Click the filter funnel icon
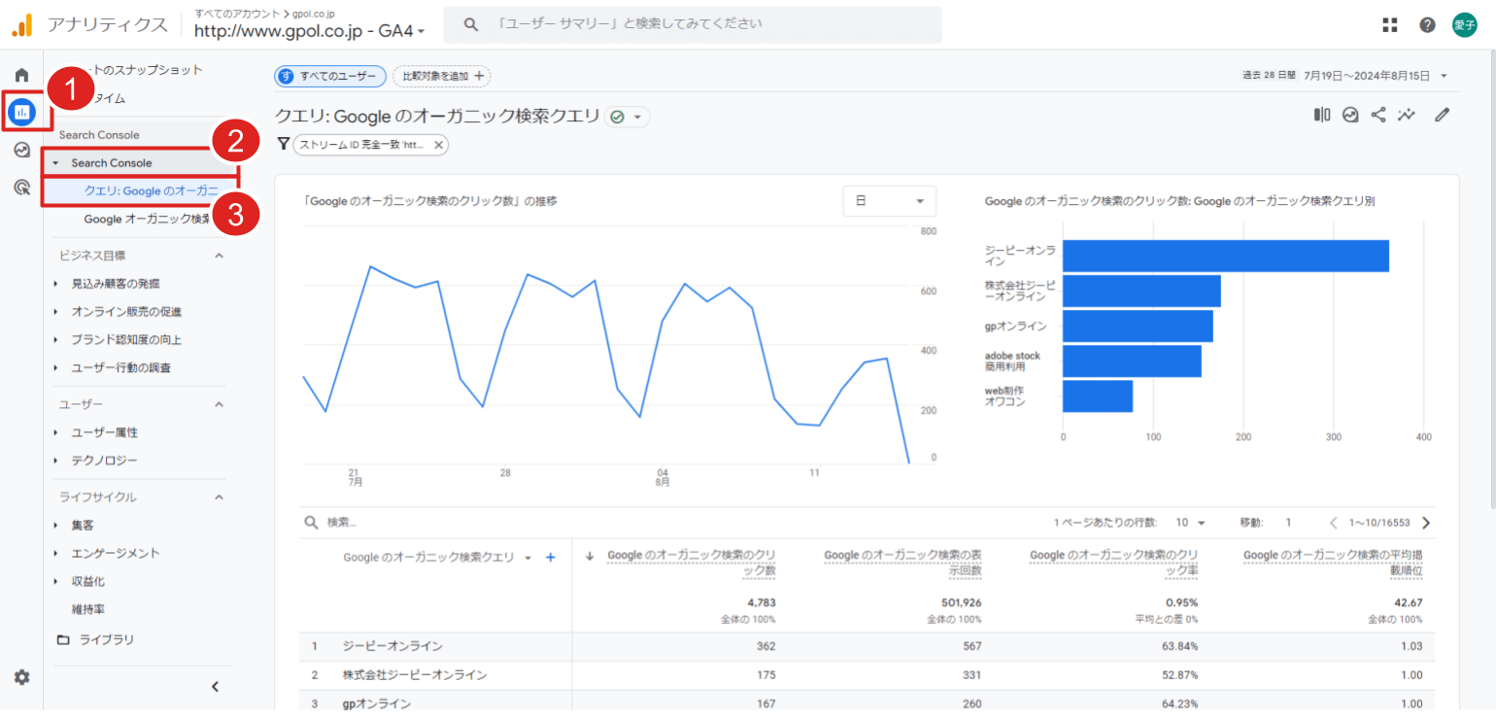This screenshot has width=1496, height=719. 284,144
